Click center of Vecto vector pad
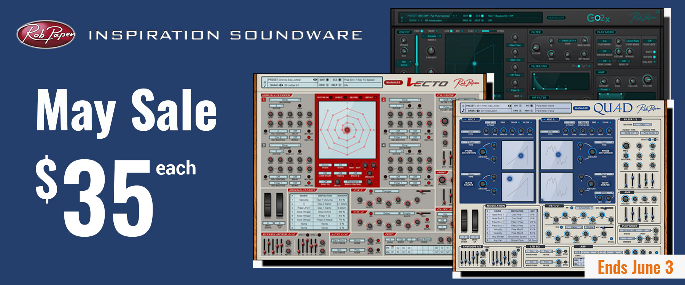This screenshot has height=285, width=685. 347,130
